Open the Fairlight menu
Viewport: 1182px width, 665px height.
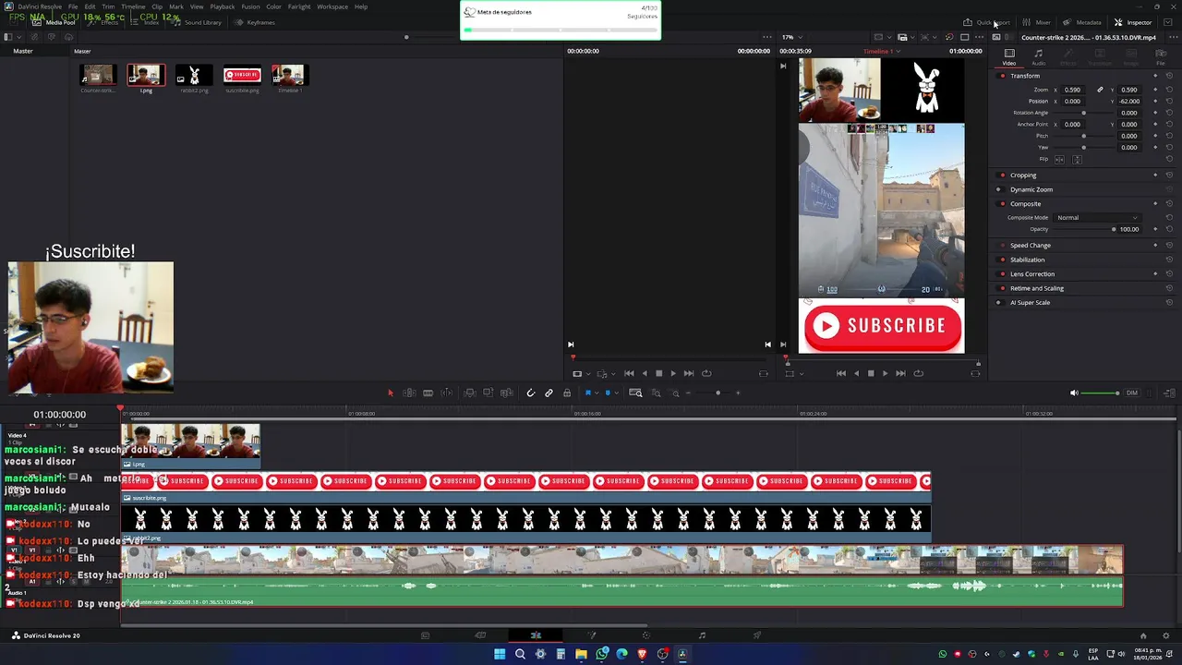pos(299,6)
